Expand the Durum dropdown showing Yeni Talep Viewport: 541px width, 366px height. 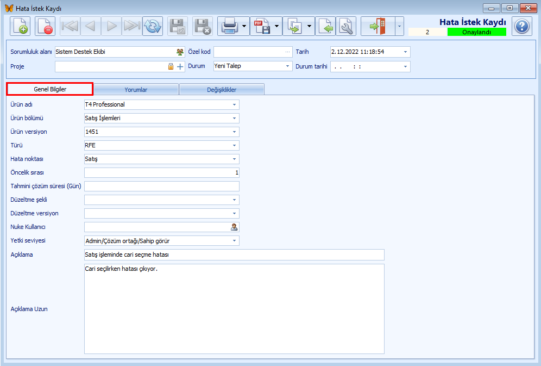(x=288, y=66)
